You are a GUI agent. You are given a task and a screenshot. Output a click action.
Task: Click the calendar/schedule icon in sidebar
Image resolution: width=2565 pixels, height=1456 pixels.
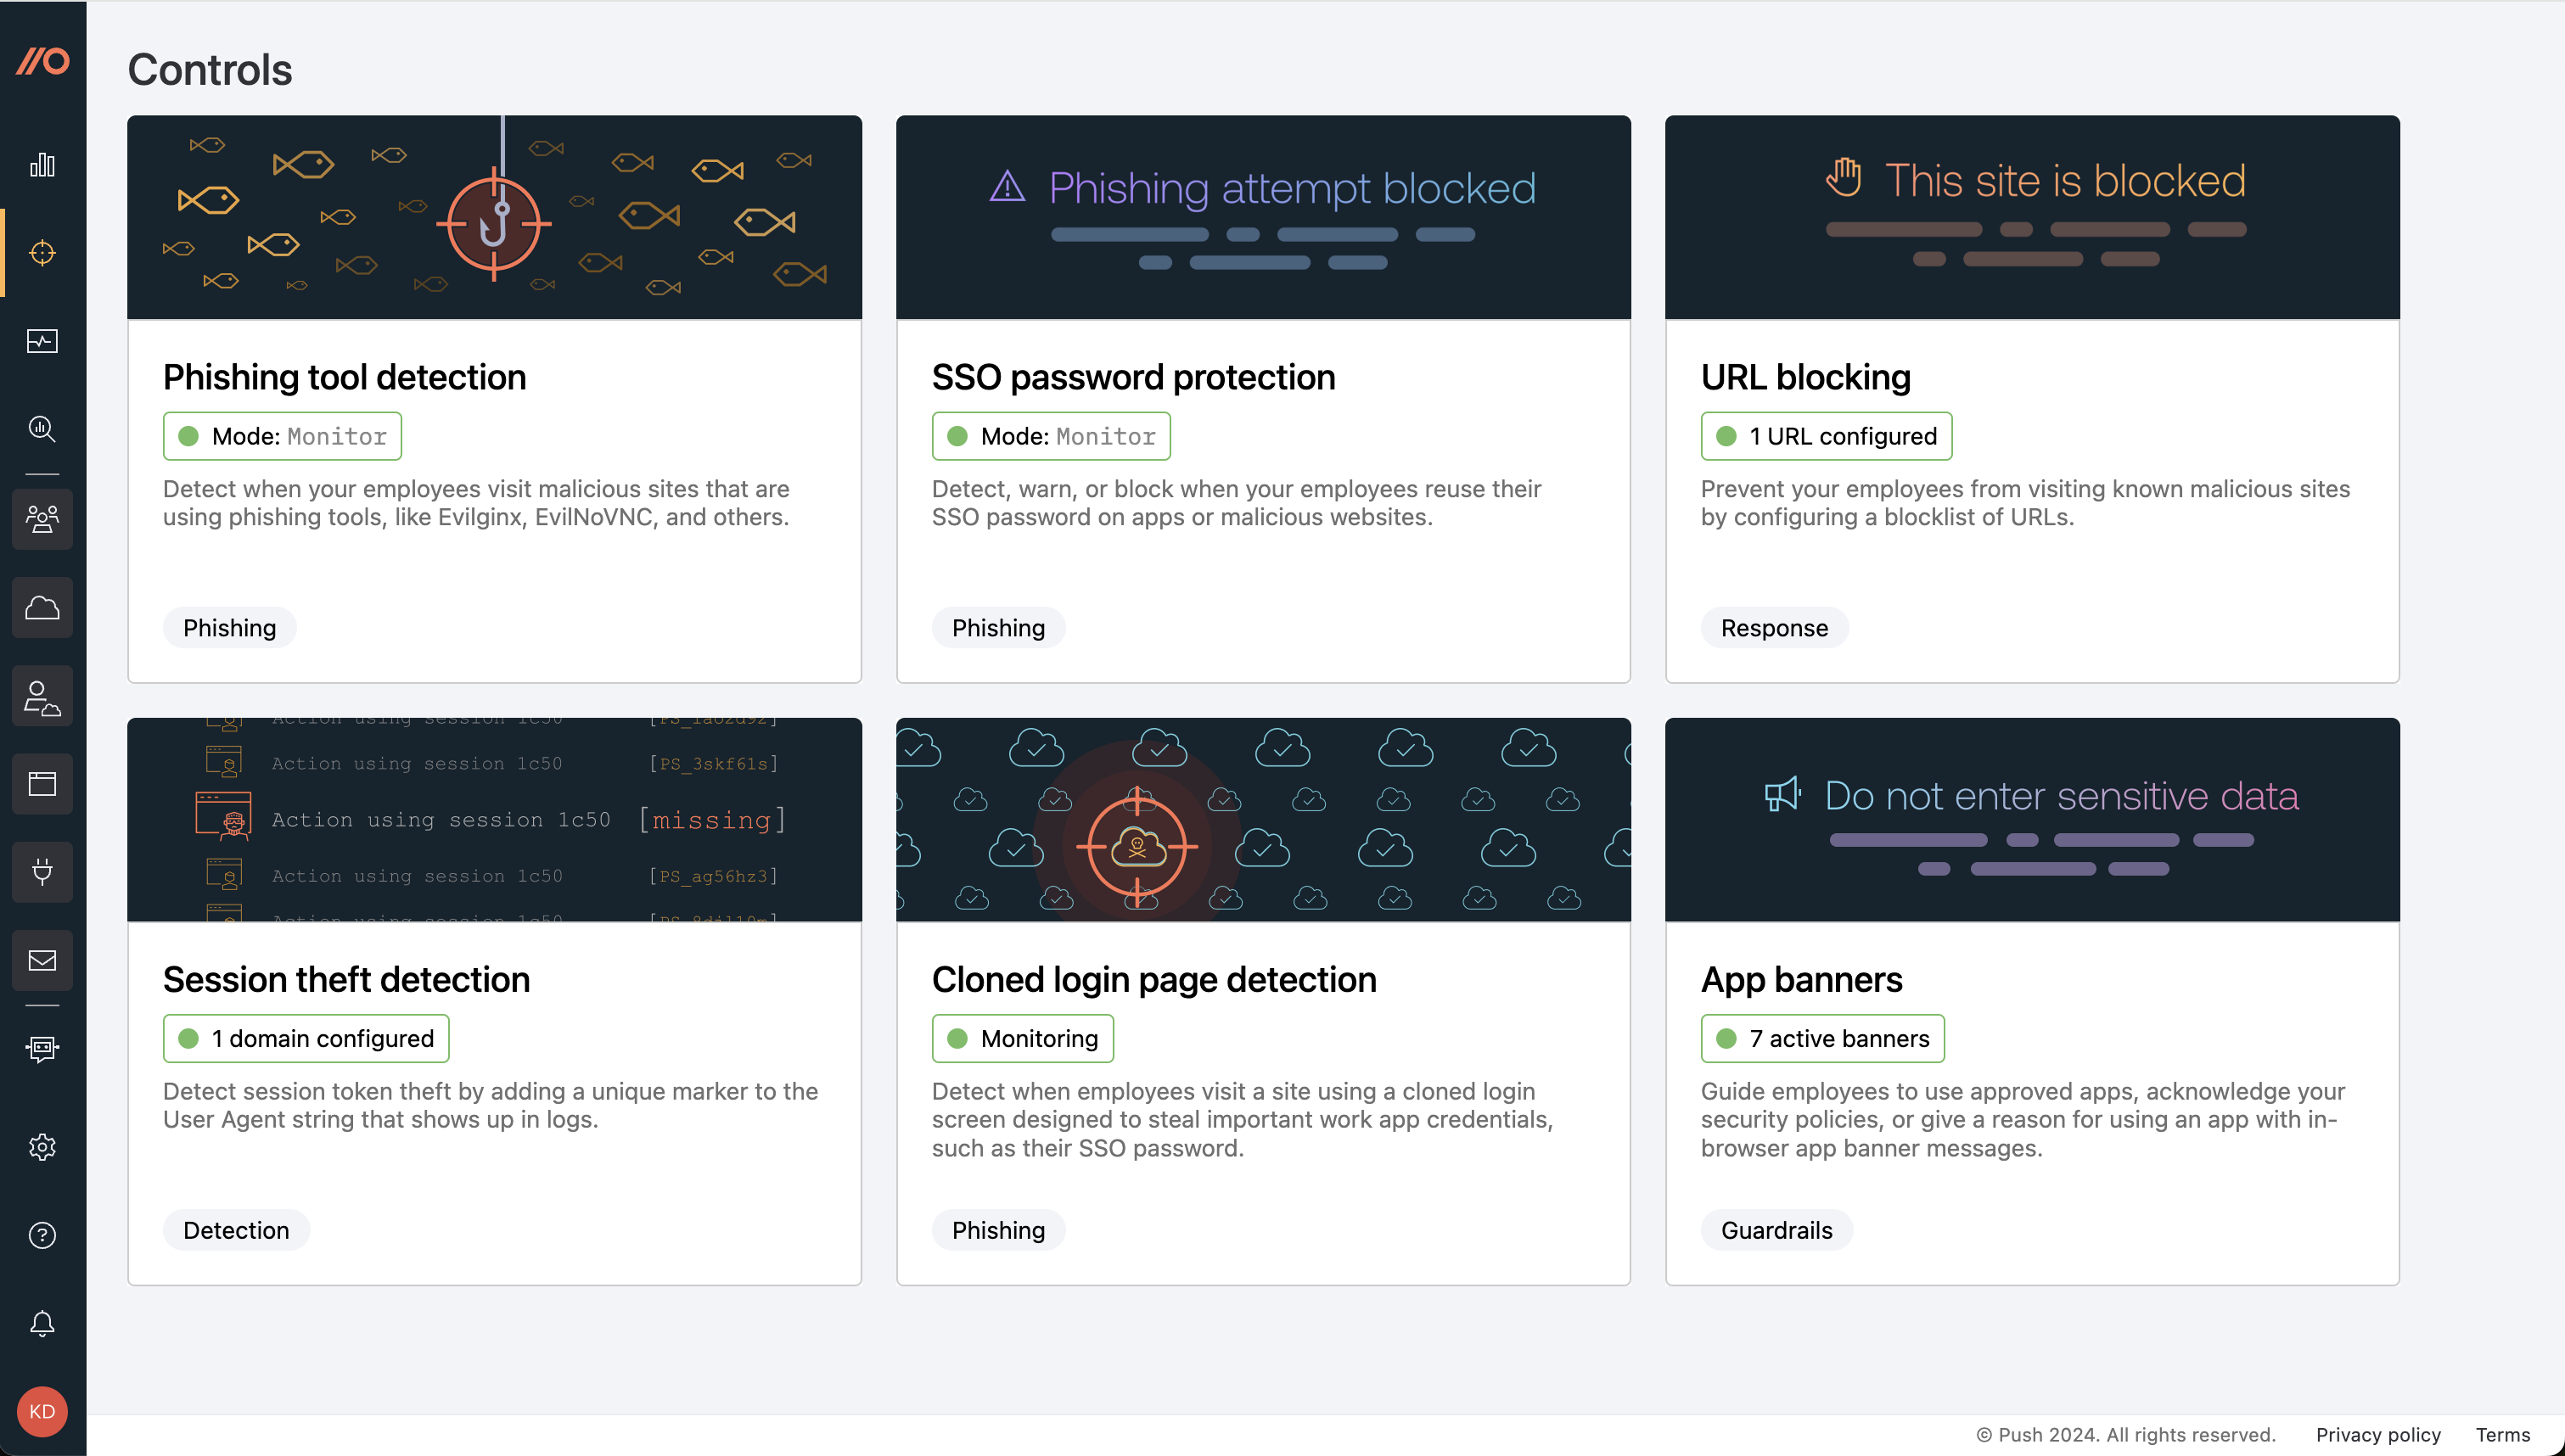coord(42,781)
